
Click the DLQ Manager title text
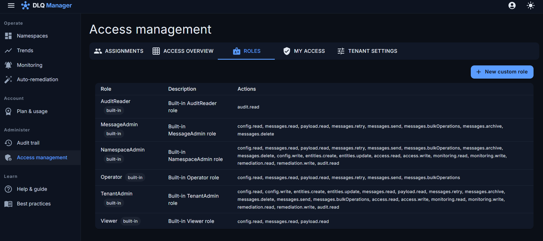click(52, 5)
